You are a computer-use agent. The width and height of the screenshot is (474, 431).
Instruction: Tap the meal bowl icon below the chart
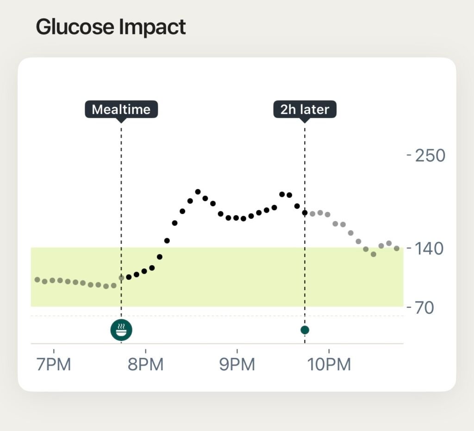(x=121, y=330)
